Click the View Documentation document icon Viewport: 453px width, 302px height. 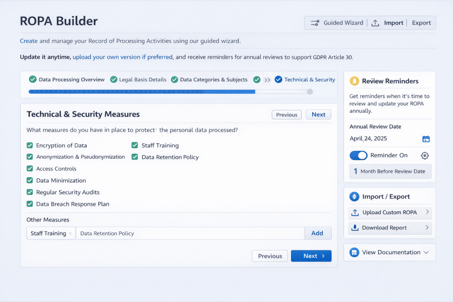click(x=354, y=252)
